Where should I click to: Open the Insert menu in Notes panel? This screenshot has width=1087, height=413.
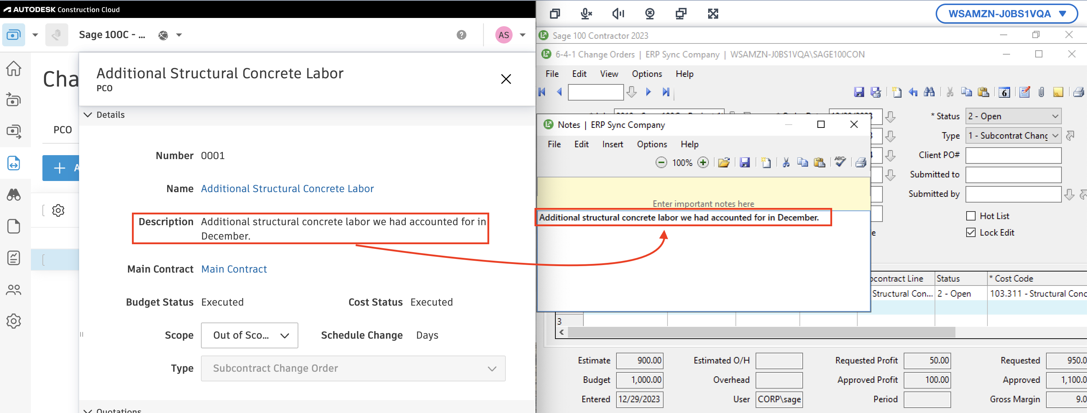pyautogui.click(x=613, y=143)
